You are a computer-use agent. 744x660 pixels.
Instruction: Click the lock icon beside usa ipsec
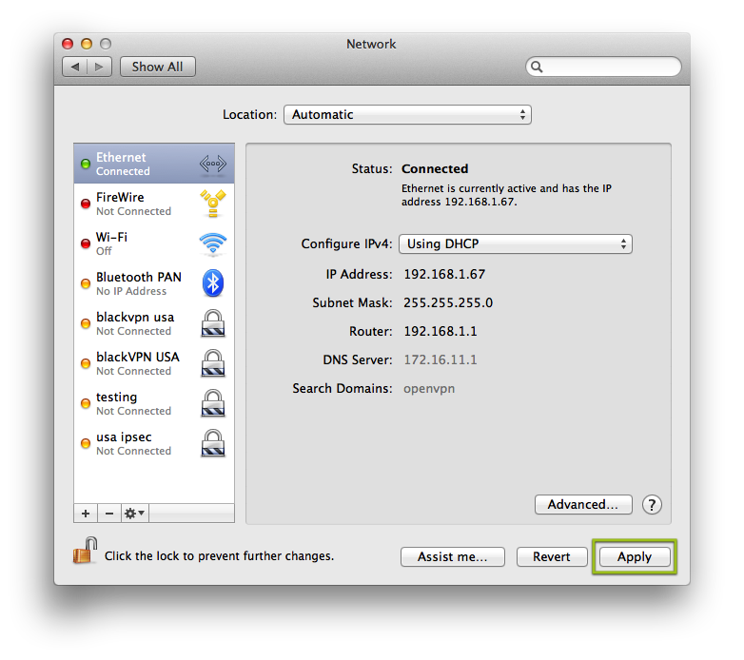(x=213, y=443)
